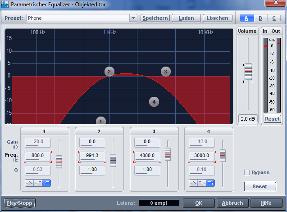Click the Volume value field 2.0 dB
287x212 pixels.
pos(248,119)
